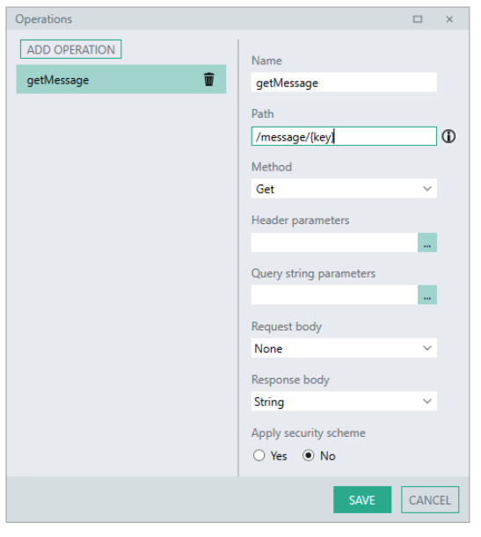Image resolution: width=481 pixels, height=537 pixels.
Task: Cancel the Operations dialog
Action: 430,500
